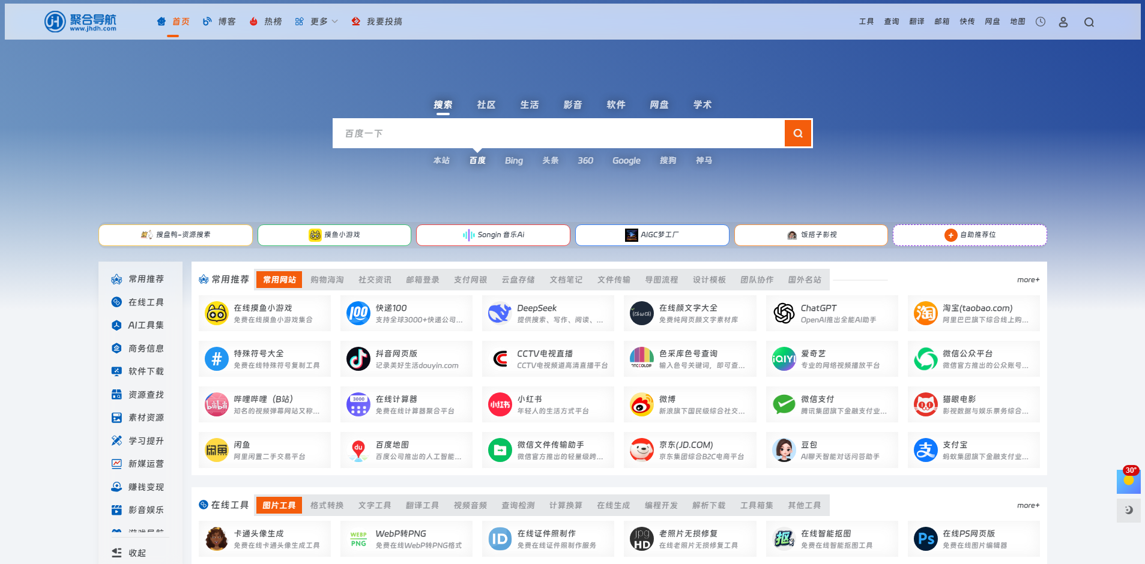The height and width of the screenshot is (564, 1145).
Task: Expand the 更多 dropdown in top navigation
Action: 316,22
